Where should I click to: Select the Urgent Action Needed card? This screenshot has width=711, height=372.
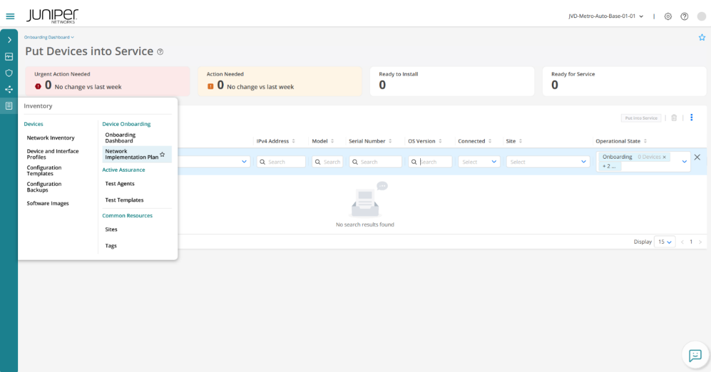click(108, 81)
